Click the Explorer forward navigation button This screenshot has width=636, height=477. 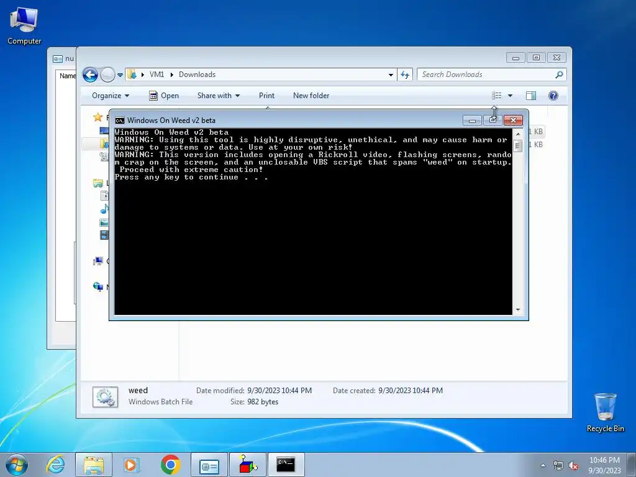point(107,75)
